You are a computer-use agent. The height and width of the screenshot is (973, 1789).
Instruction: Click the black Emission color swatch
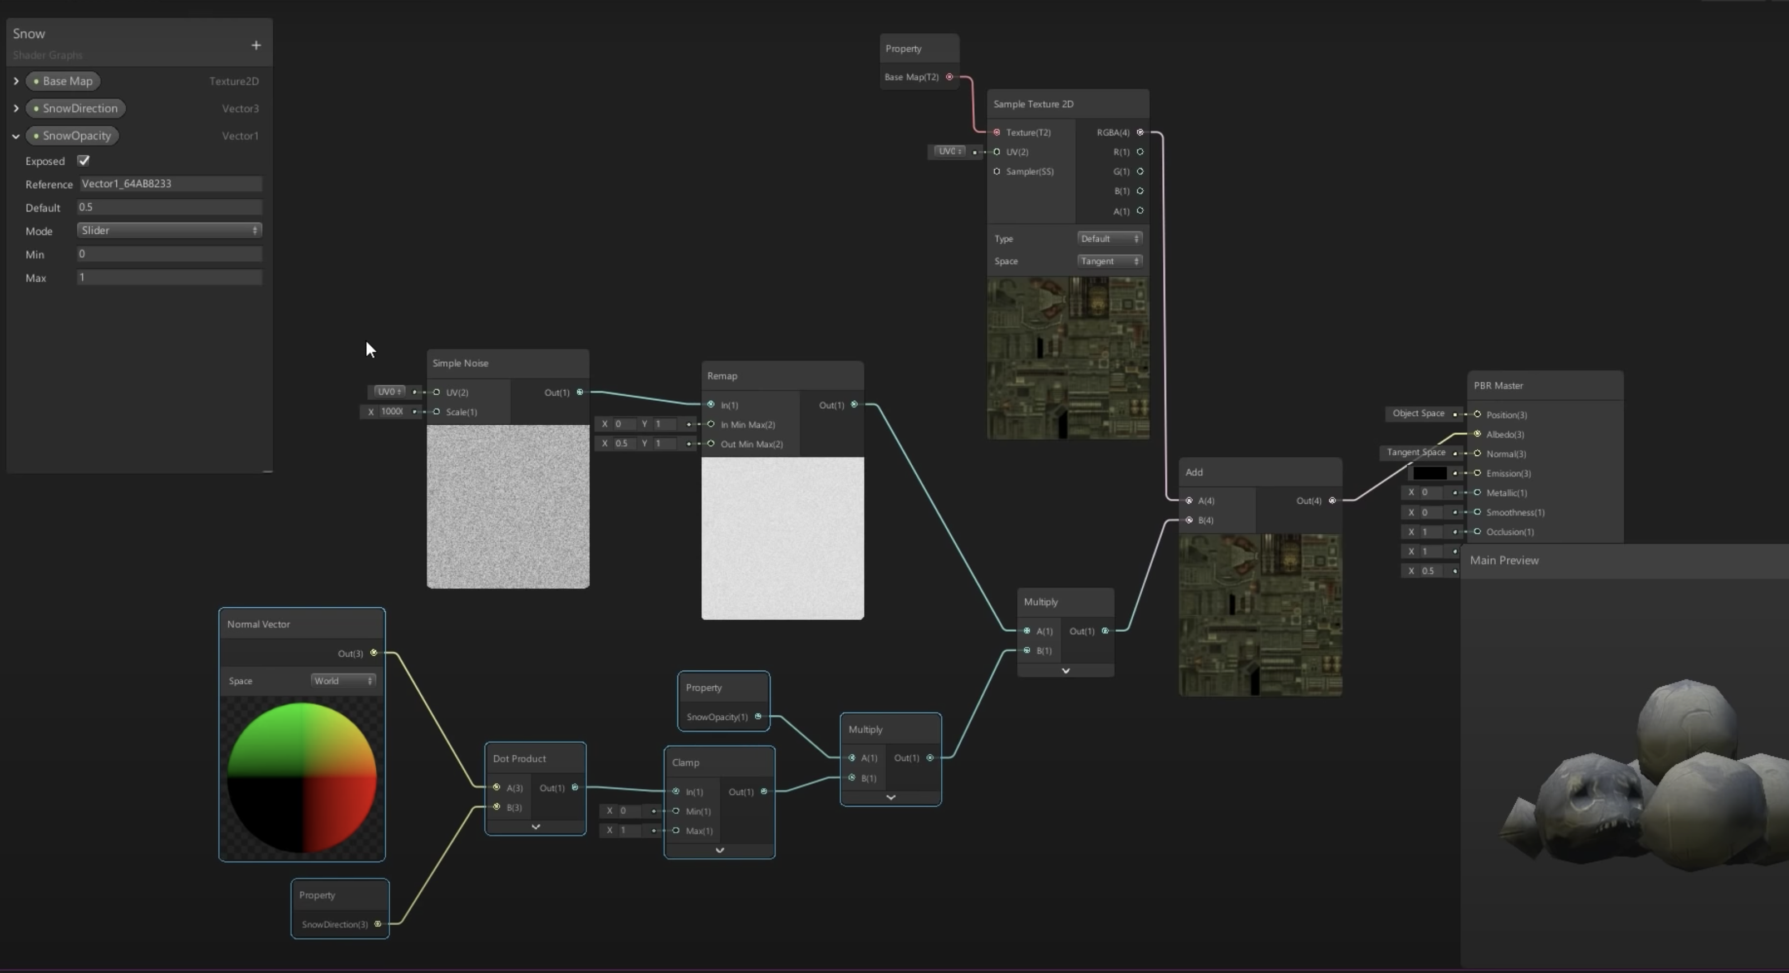[x=1429, y=473]
